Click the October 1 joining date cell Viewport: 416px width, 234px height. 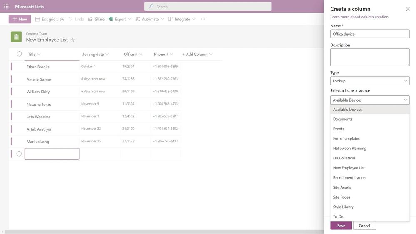click(x=100, y=67)
